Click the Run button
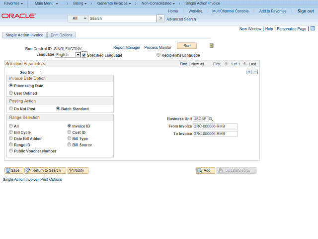This screenshot has height=239, width=318. click(x=187, y=45)
